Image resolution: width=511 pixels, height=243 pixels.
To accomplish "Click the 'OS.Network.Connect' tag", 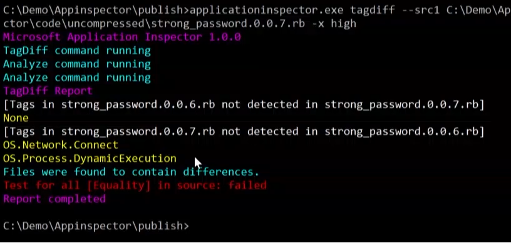I will 61,145.
